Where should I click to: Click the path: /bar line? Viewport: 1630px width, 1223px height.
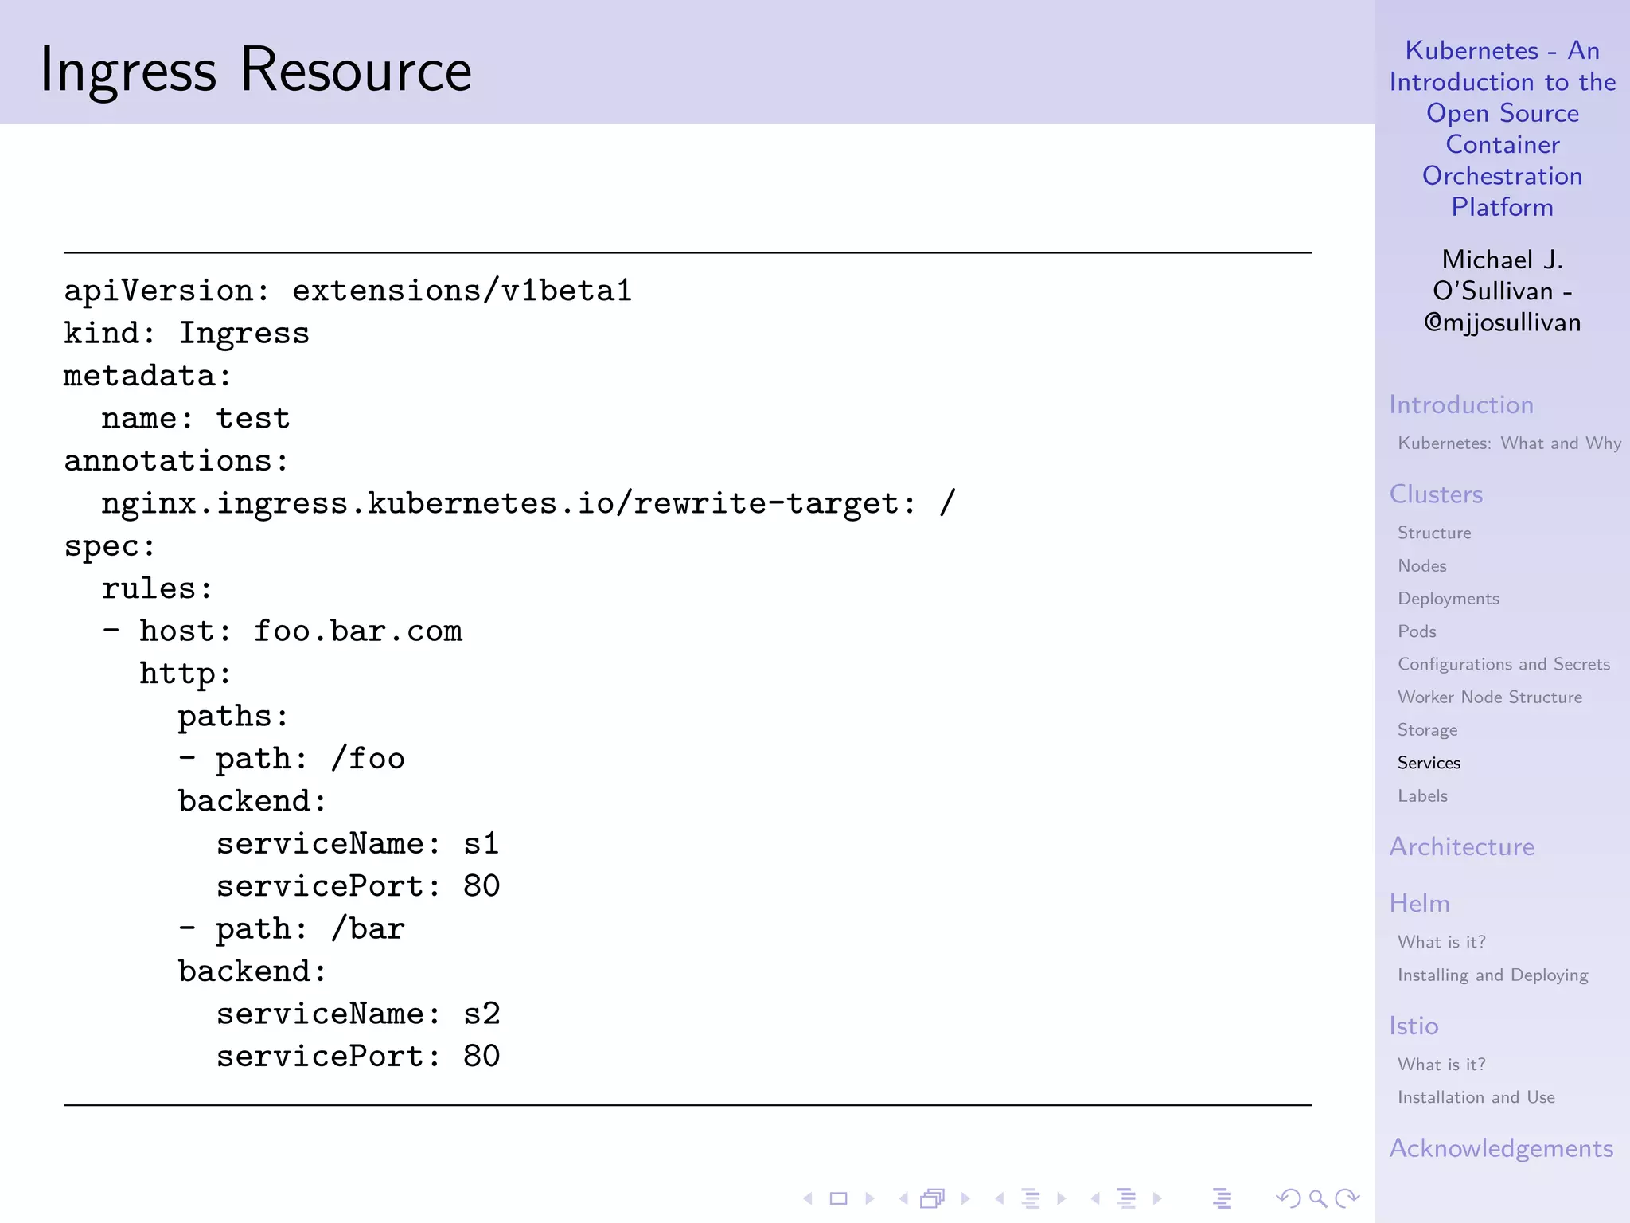[291, 928]
